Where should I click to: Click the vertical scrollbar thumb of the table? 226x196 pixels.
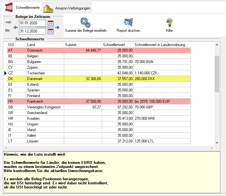click(x=217, y=74)
